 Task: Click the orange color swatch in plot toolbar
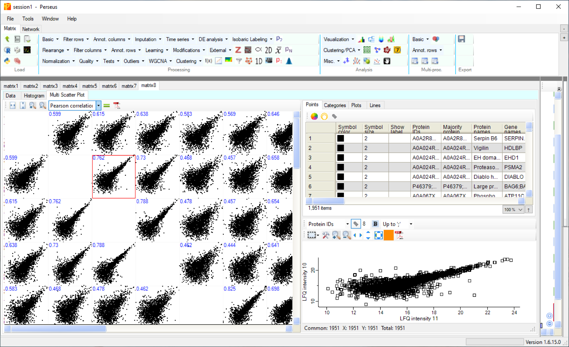click(389, 235)
